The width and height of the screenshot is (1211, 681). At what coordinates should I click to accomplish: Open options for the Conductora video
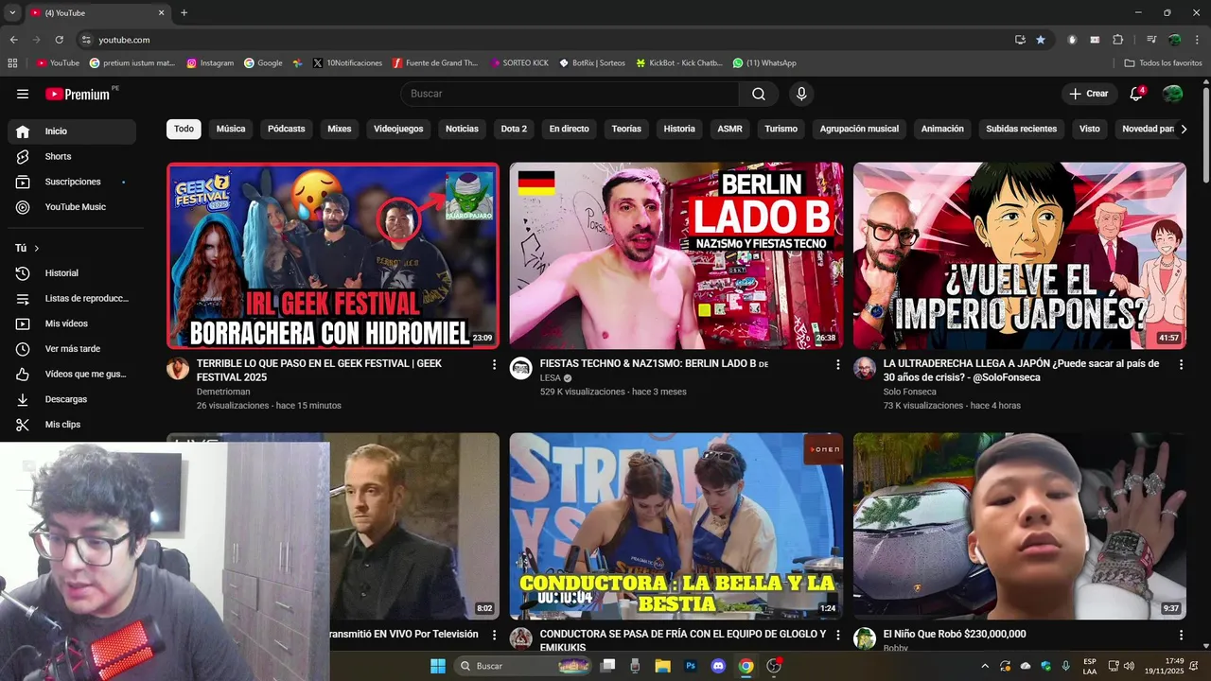837,636
